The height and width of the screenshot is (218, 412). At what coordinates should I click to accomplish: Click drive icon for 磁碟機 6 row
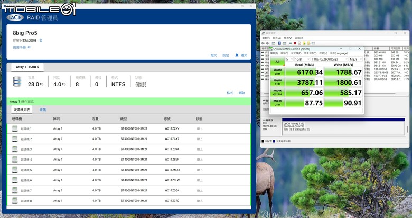15,180
